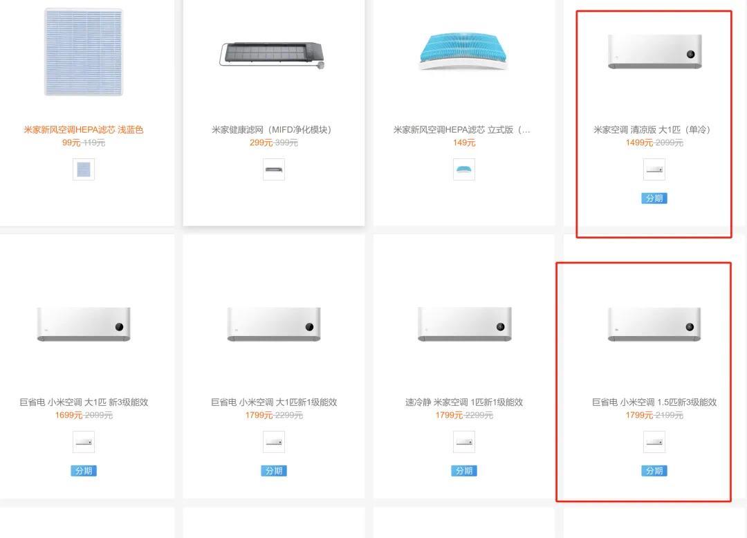Image resolution: width=747 pixels, height=538 pixels.
Task: Open 巨省电 小米空调 大1匹 新3级能效 link
Action: pos(84,402)
